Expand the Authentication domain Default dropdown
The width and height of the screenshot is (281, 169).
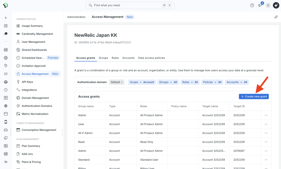click(117, 82)
